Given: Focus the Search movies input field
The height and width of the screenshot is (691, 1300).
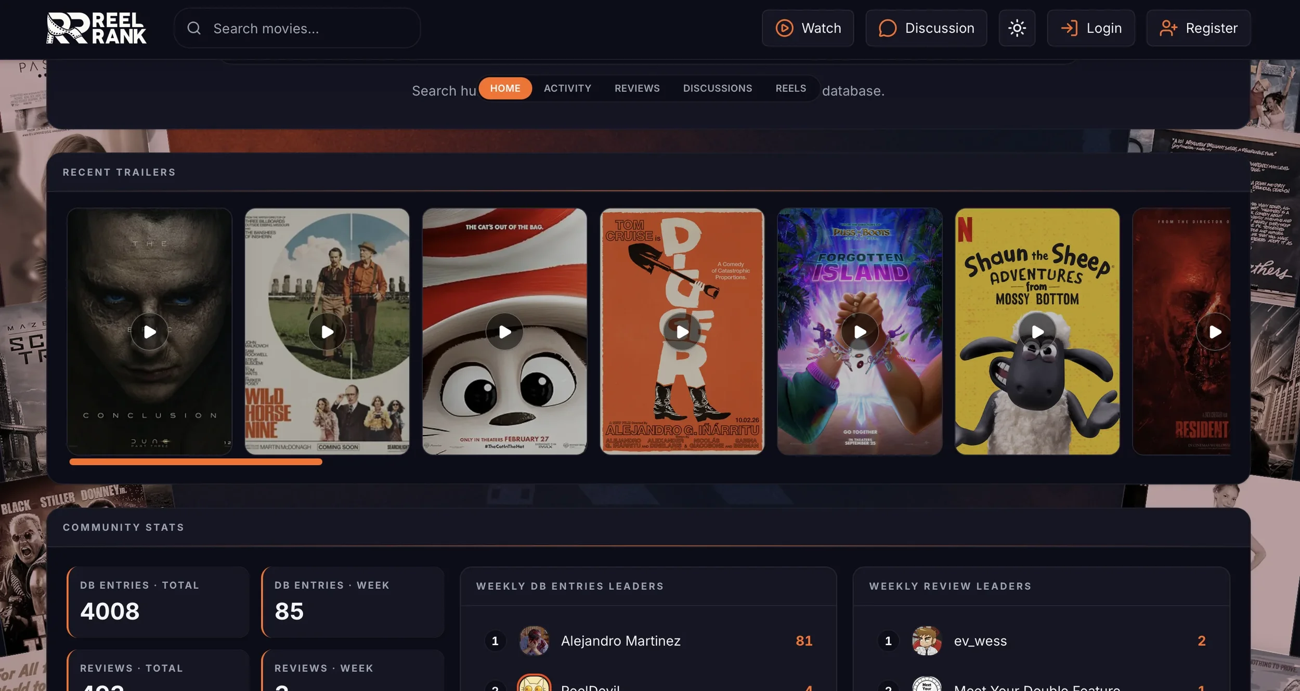Looking at the screenshot, I should coord(297,28).
